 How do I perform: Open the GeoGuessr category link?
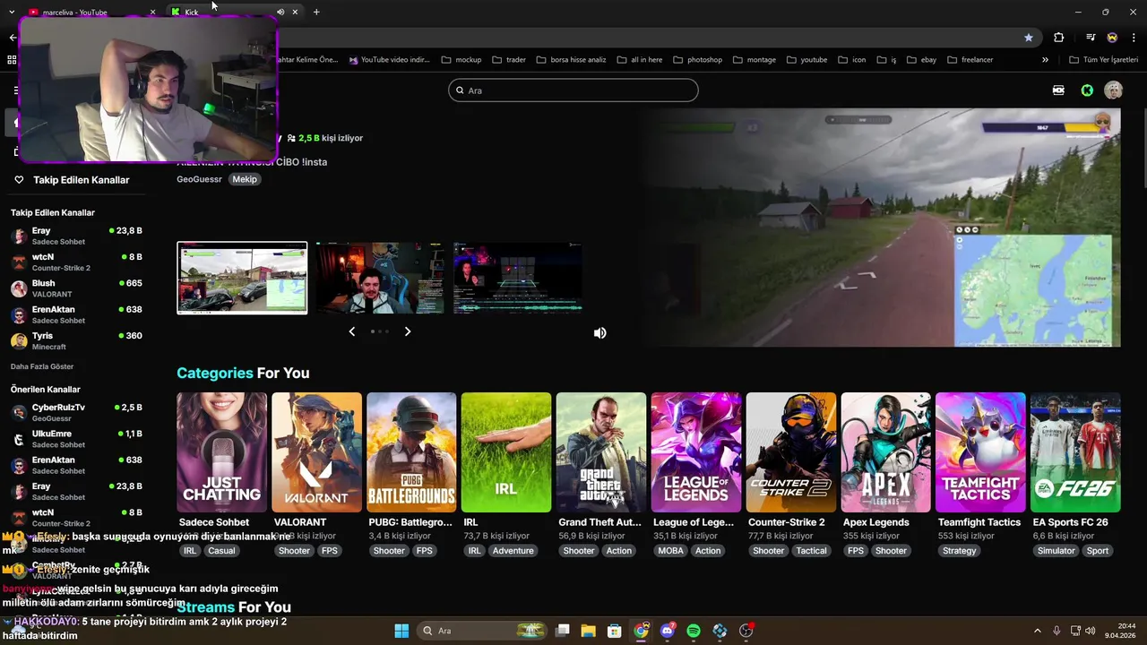(199, 179)
